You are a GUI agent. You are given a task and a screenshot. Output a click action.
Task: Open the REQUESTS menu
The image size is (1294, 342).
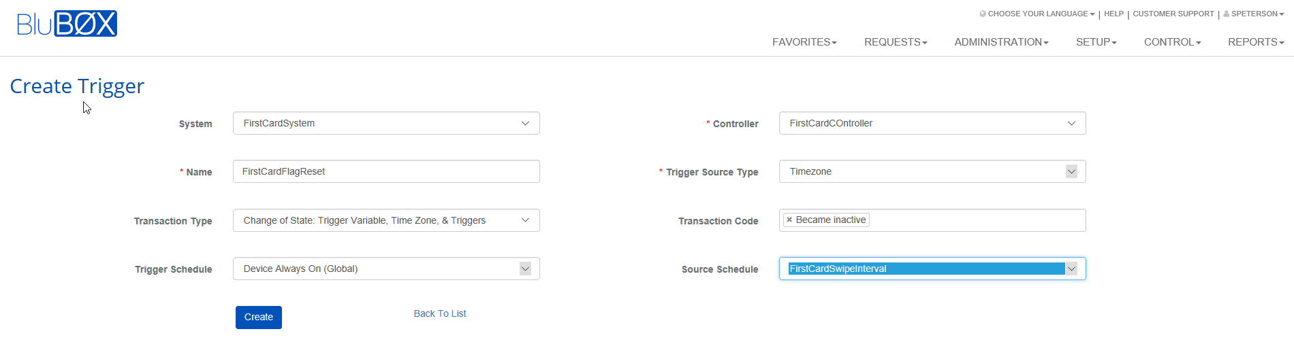click(x=896, y=42)
